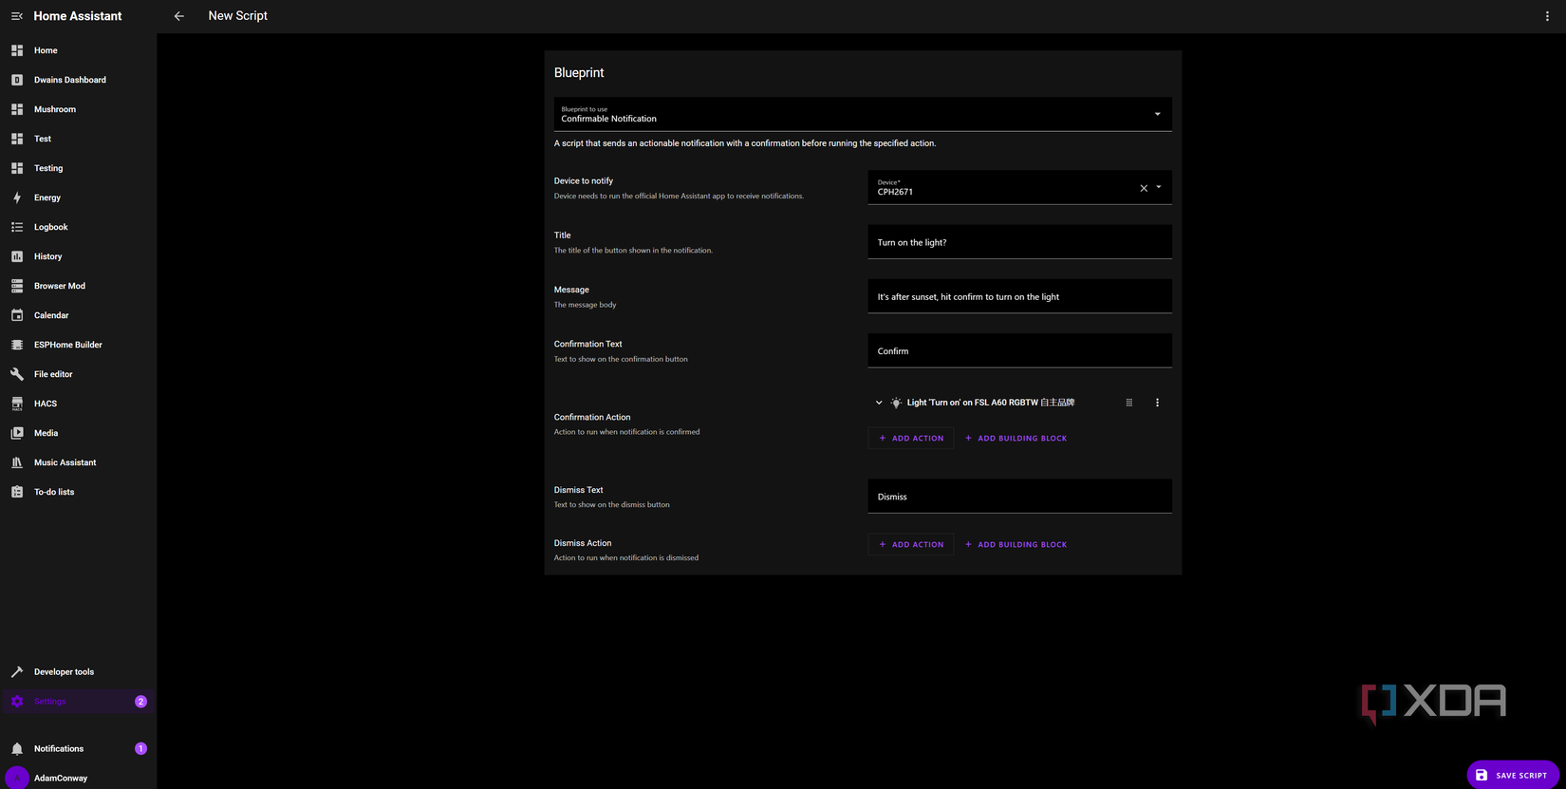Open the Settings sidebar label
Viewport: 1566px width, 789px height.
pyautogui.click(x=50, y=702)
